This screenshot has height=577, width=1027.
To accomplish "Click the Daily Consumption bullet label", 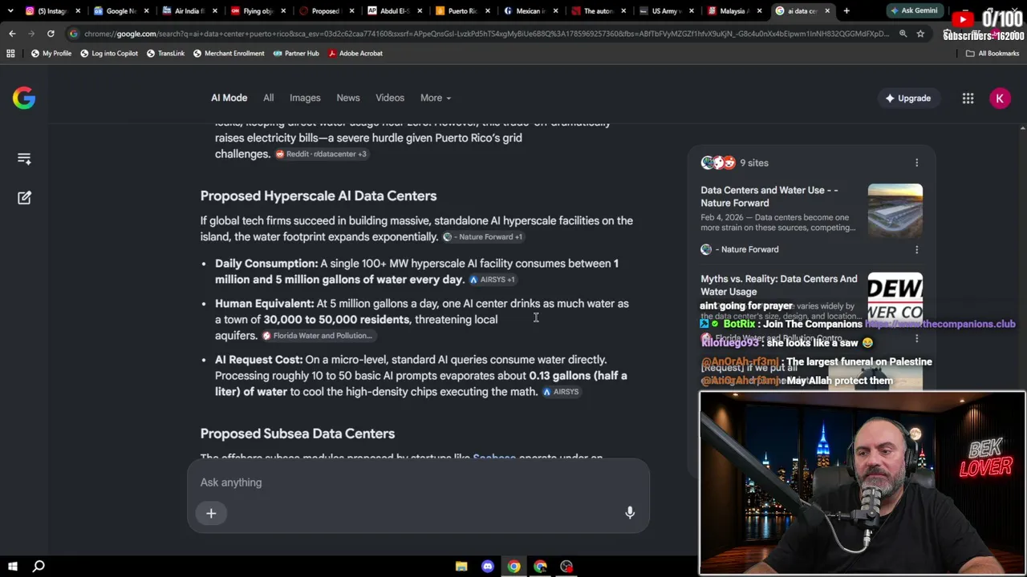I will coord(266,264).
